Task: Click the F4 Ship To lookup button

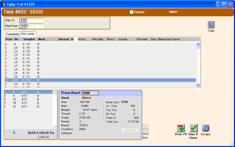Action: (x=23, y=20)
